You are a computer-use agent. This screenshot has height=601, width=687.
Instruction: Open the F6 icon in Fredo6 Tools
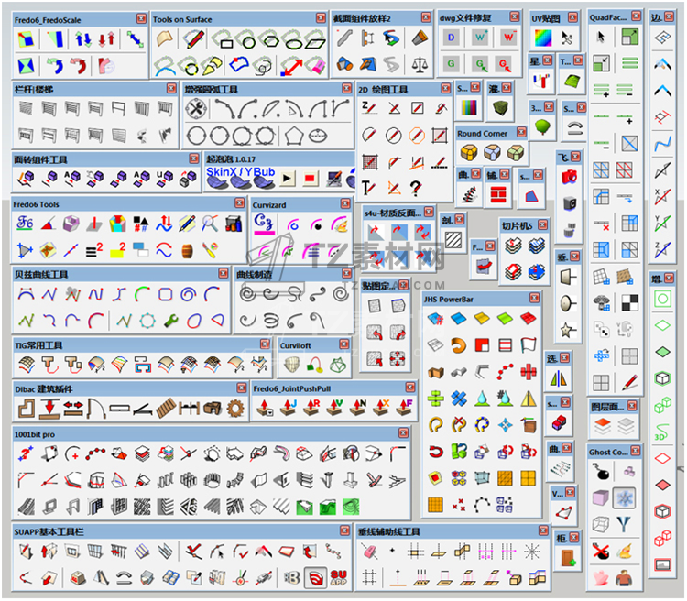(x=25, y=224)
